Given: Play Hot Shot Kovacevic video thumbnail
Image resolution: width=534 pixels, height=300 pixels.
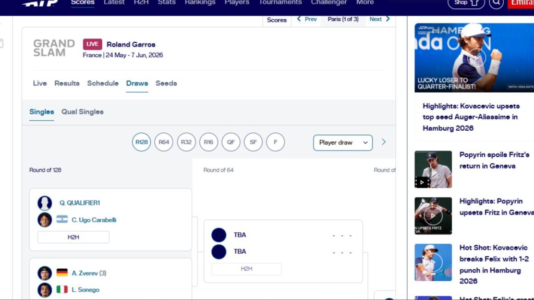Looking at the screenshot, I should click(433, 262).
